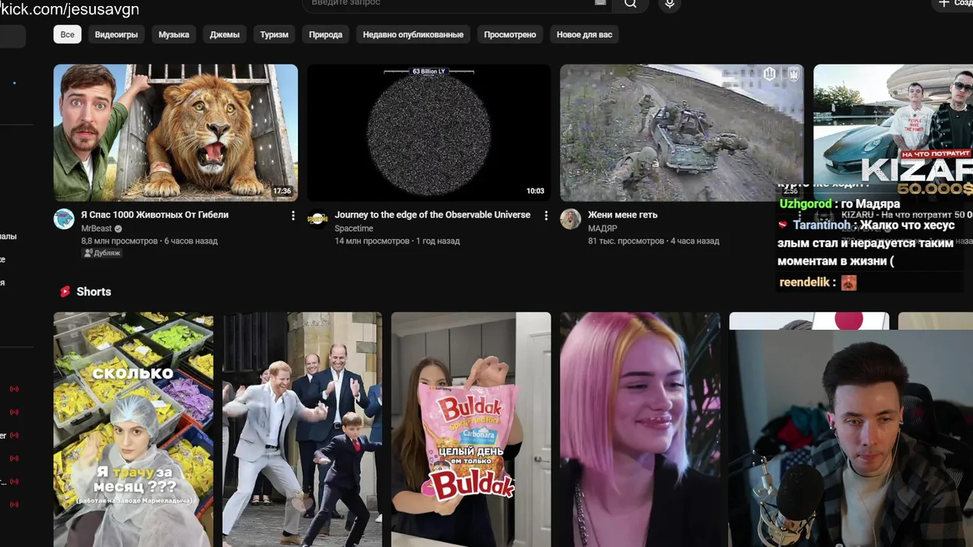Select the 'Все' filter chip
This screenshot has width=973, height=547.
pos(68,34)
